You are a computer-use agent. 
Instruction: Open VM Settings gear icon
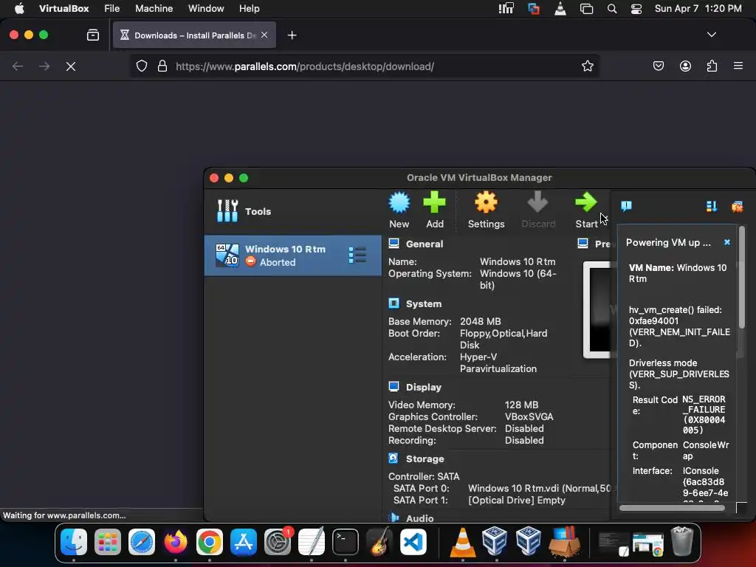[486, 210]
